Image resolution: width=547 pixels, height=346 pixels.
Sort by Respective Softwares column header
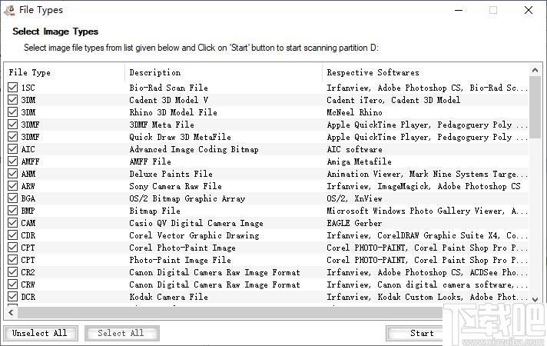pyautogui.click(x=426, y=72)
